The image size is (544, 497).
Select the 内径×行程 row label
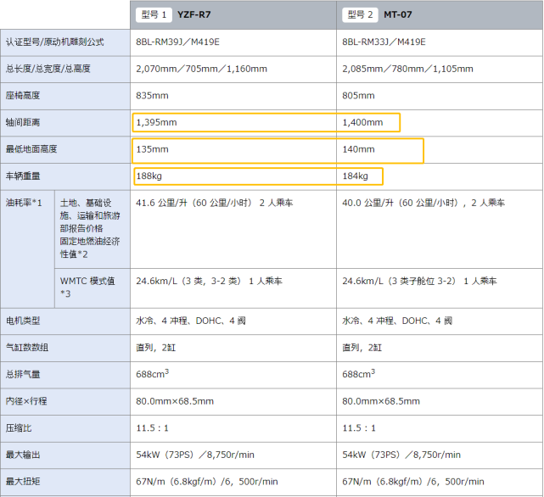[26, 401]
